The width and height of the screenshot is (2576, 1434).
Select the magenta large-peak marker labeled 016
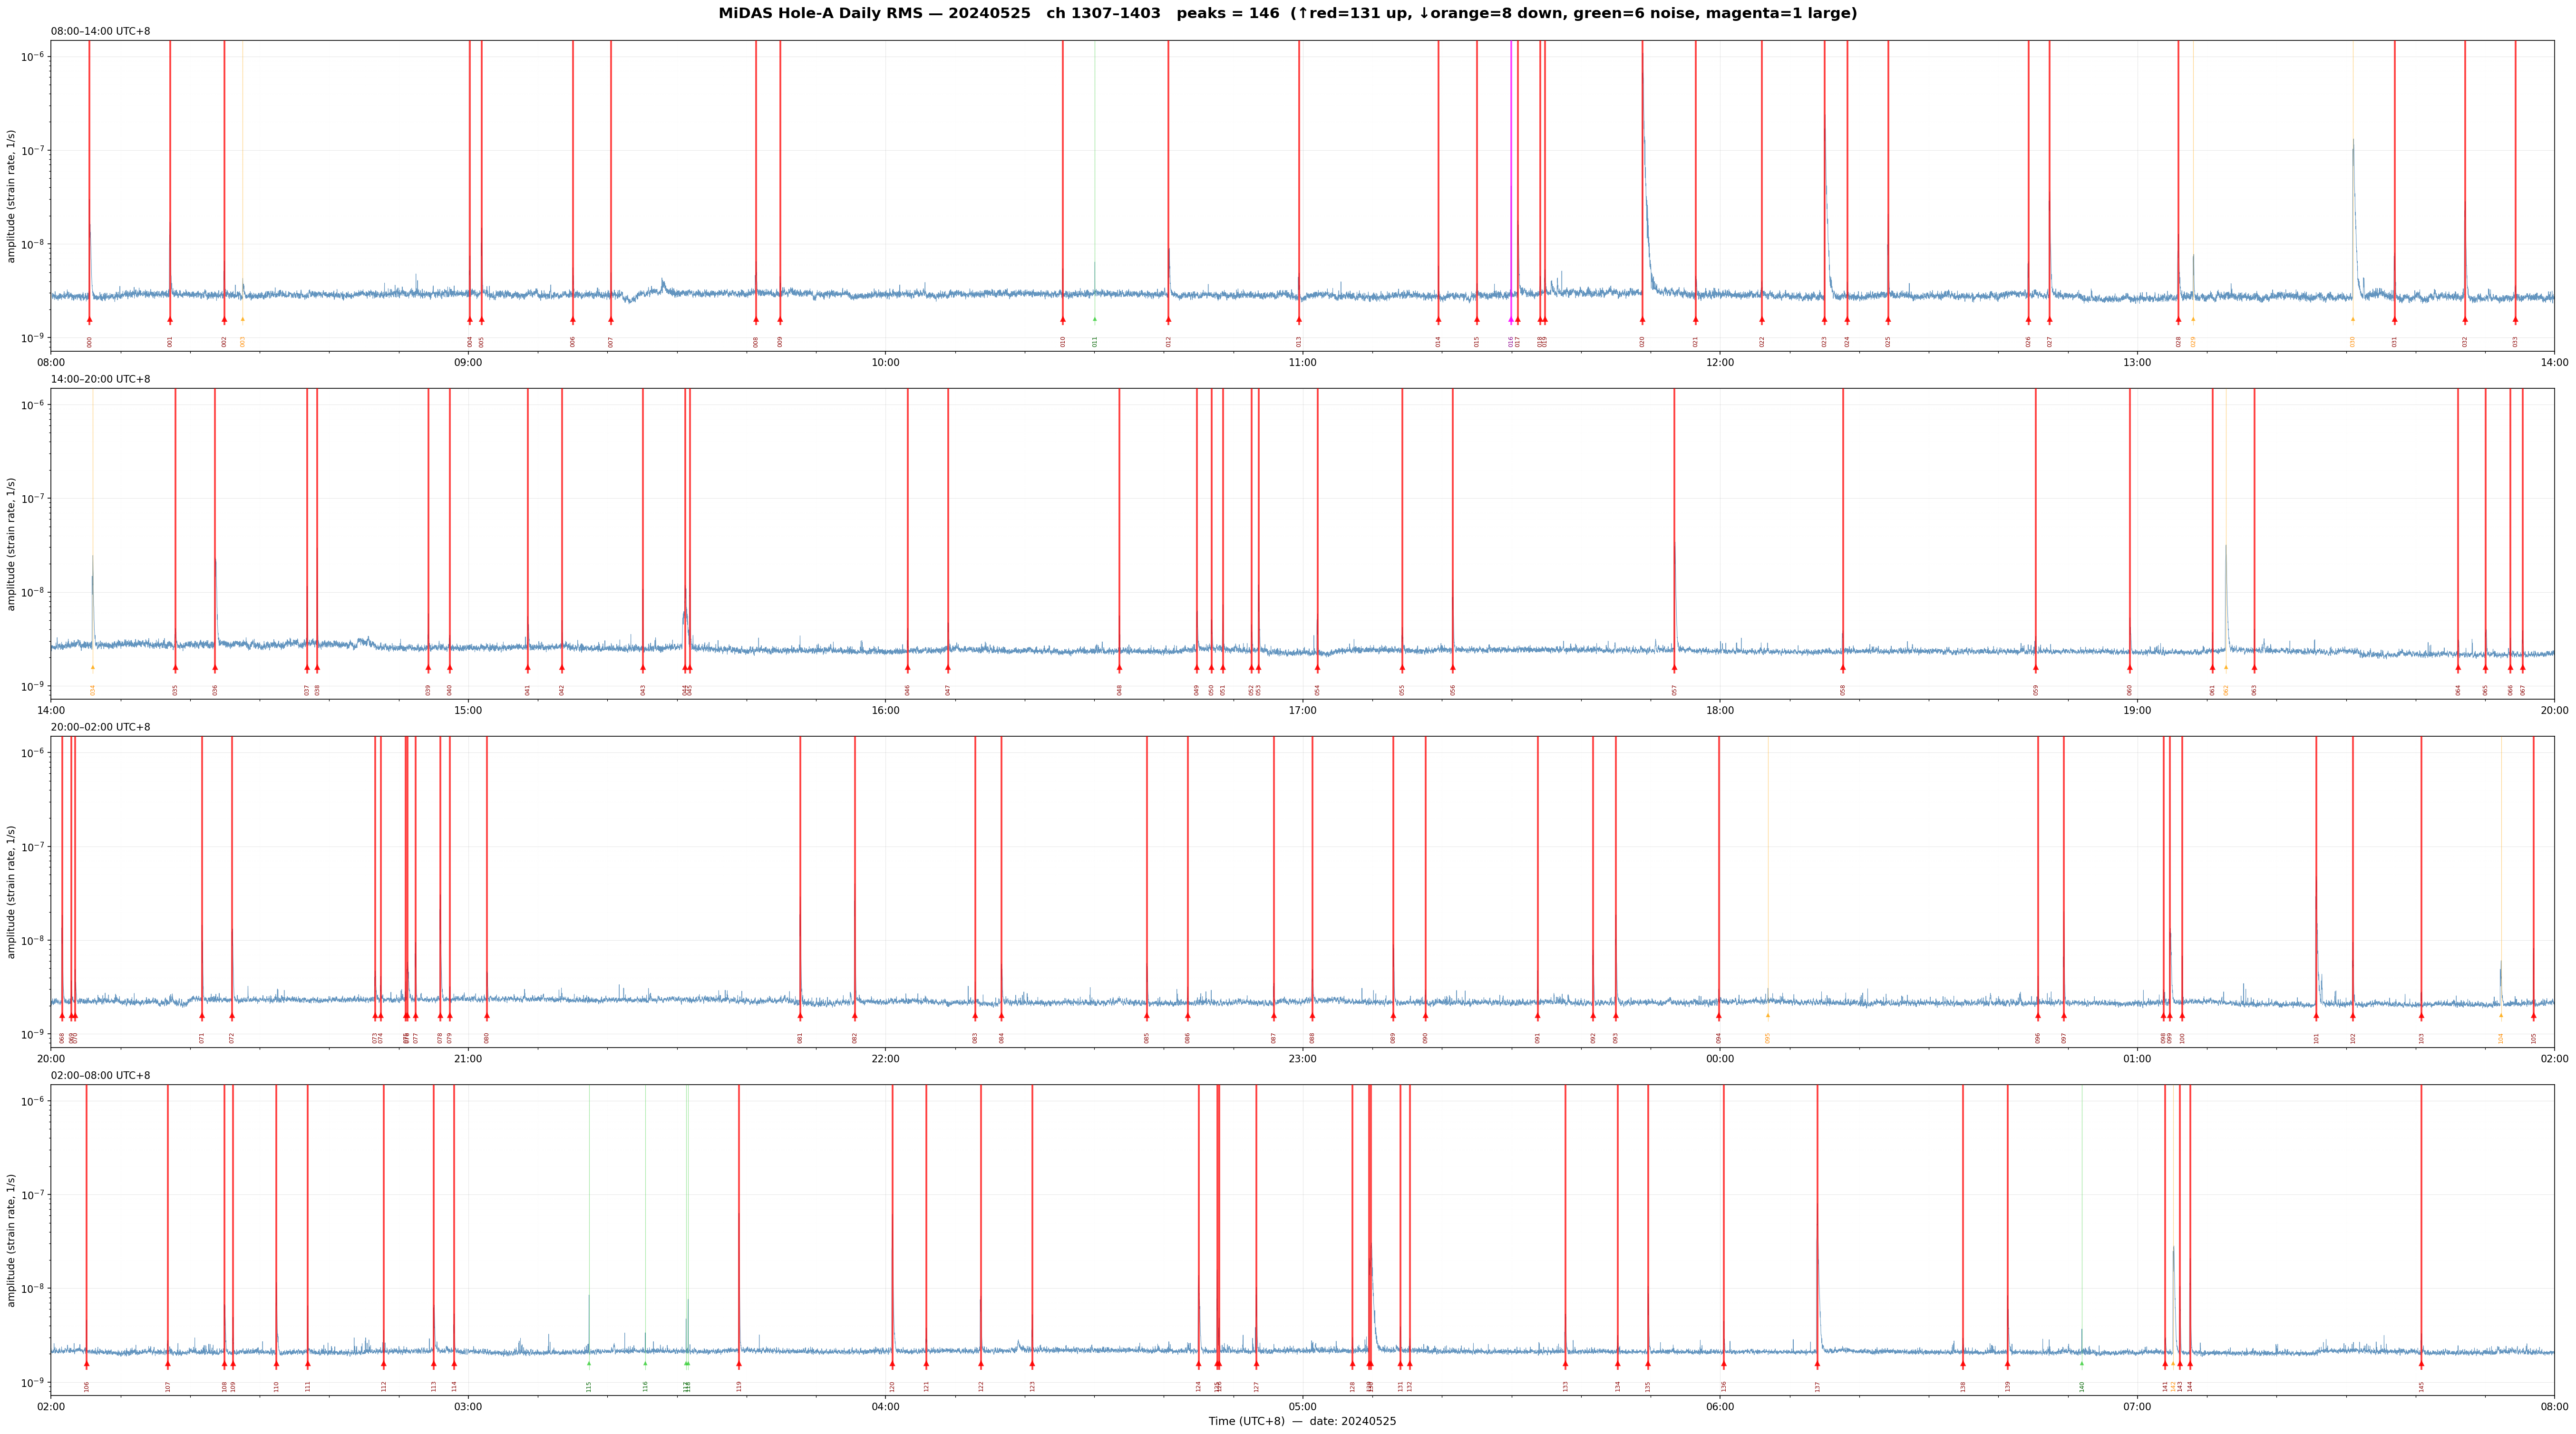pyautogui.click(x=1511, y=320)
